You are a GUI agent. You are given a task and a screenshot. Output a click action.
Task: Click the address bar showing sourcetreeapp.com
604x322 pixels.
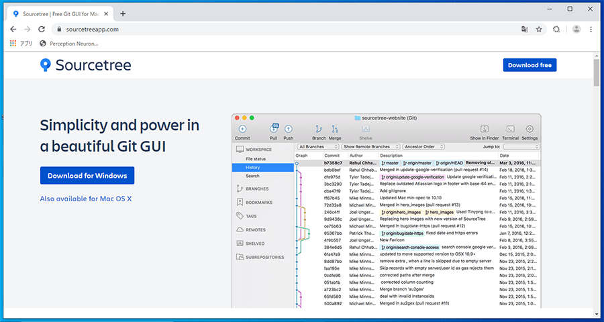point(289,30)
